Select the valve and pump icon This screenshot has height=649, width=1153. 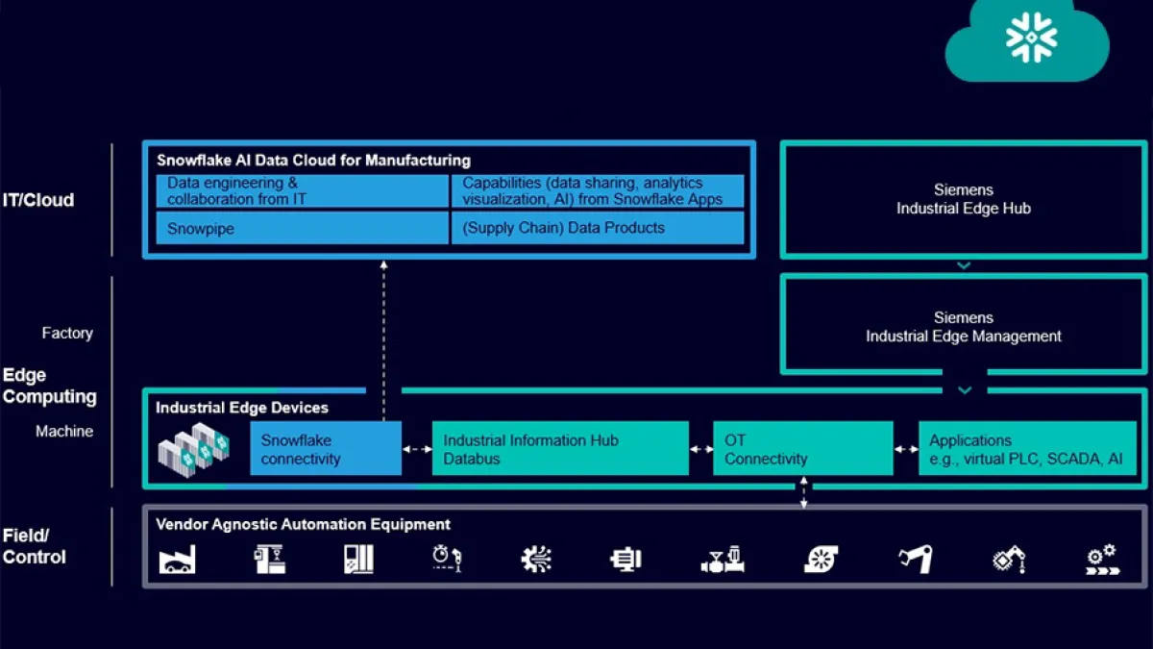[723, 559]
